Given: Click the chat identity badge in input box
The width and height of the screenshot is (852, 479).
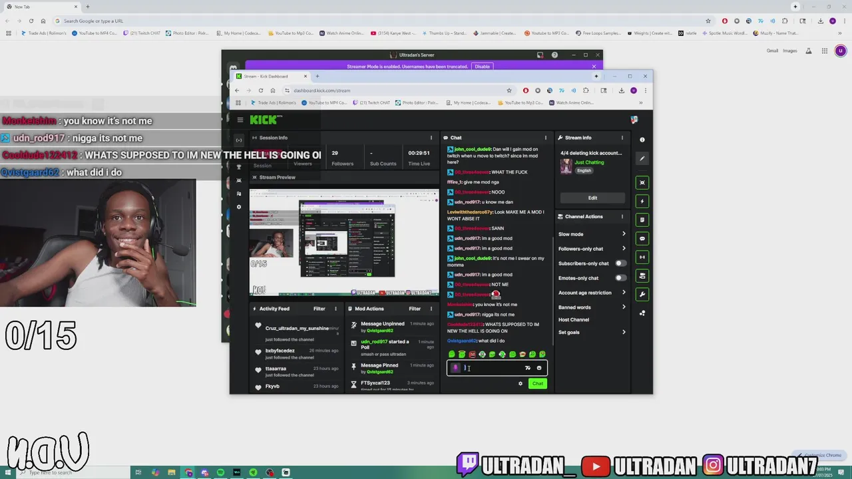Looking at the screenshot, I should [456, 368].
